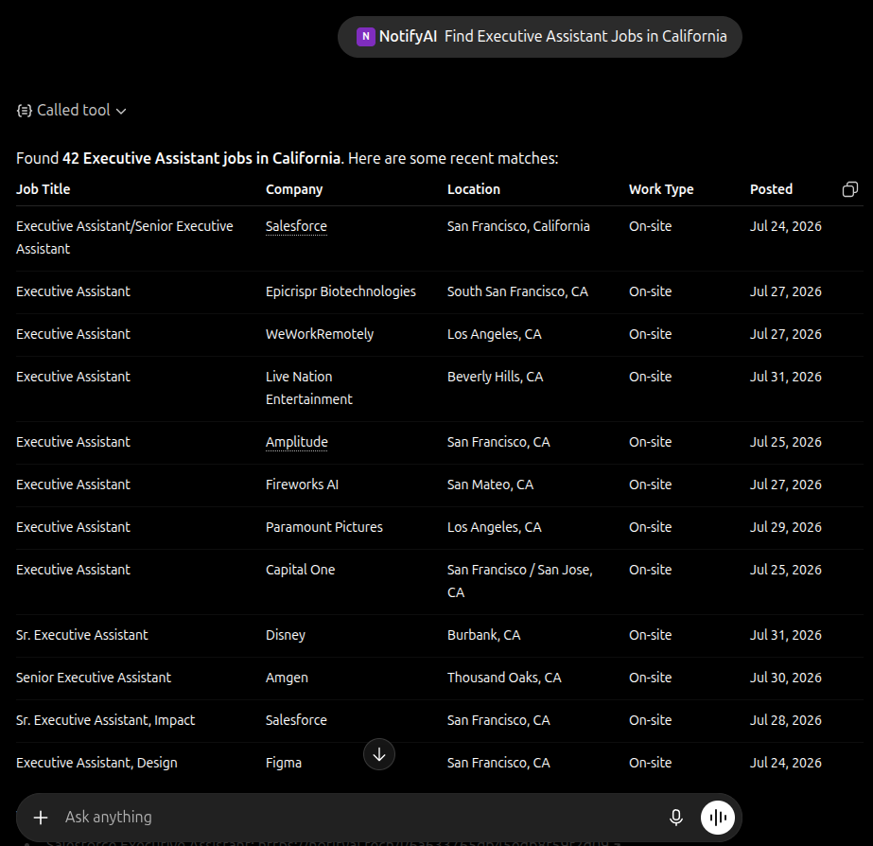Viewport: 873px width, 846px height.
Task: Click the Posted column header
Action: click(771, 189)
